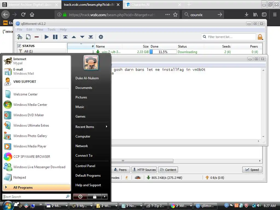Click the add torrent file icon
Screen dimensions: 280x210
(x=28, y=37)
